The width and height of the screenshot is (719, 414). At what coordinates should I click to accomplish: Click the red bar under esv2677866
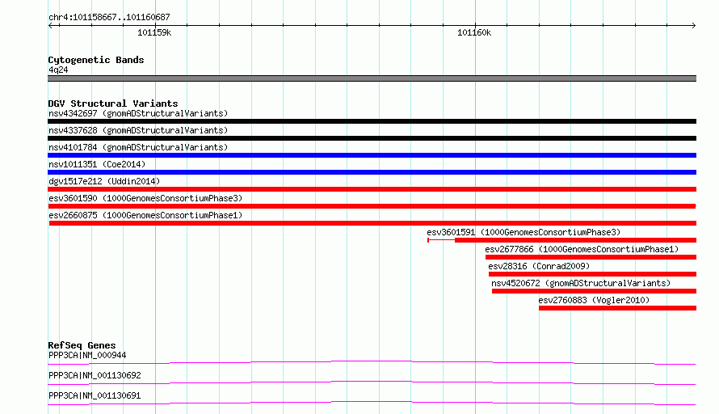(591, 257)
